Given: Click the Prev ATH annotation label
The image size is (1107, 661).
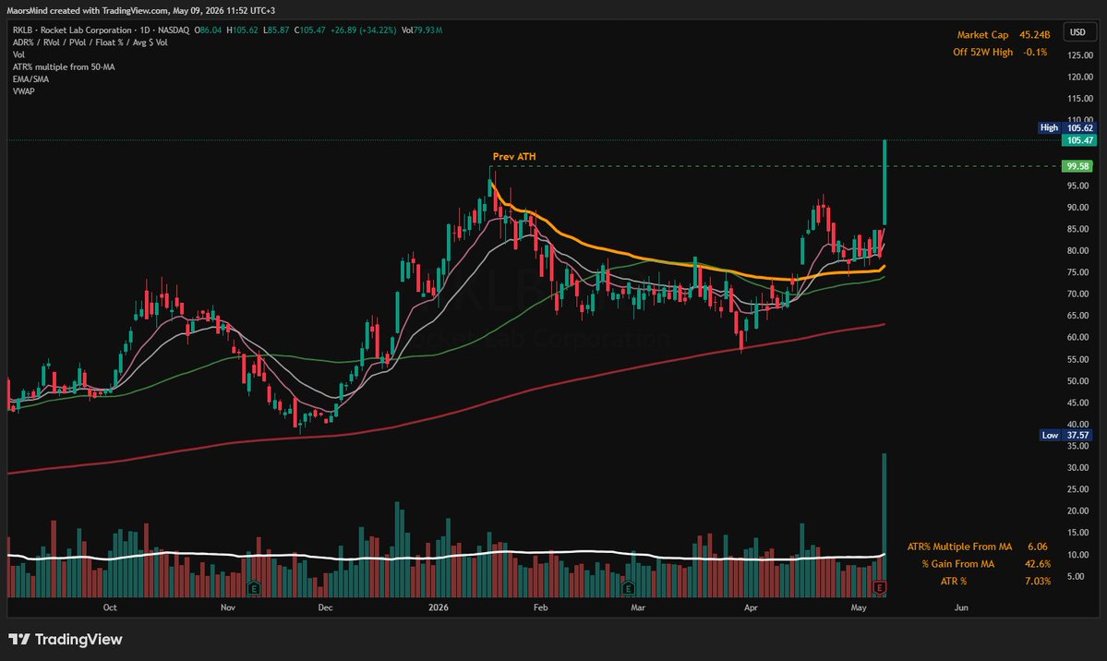Looking at the screenshot, I should (x=514, y=157).
